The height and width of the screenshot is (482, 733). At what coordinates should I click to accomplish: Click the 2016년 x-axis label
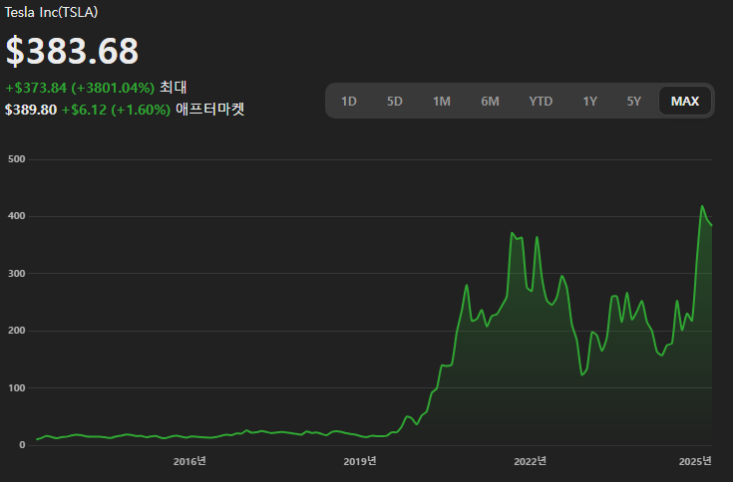click(189, 461)
